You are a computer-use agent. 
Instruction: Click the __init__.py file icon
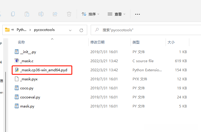[17, 52]
